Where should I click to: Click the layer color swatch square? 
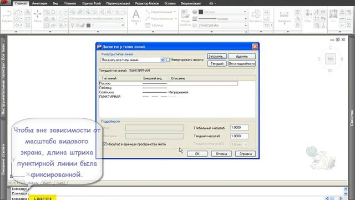[89, 25]
